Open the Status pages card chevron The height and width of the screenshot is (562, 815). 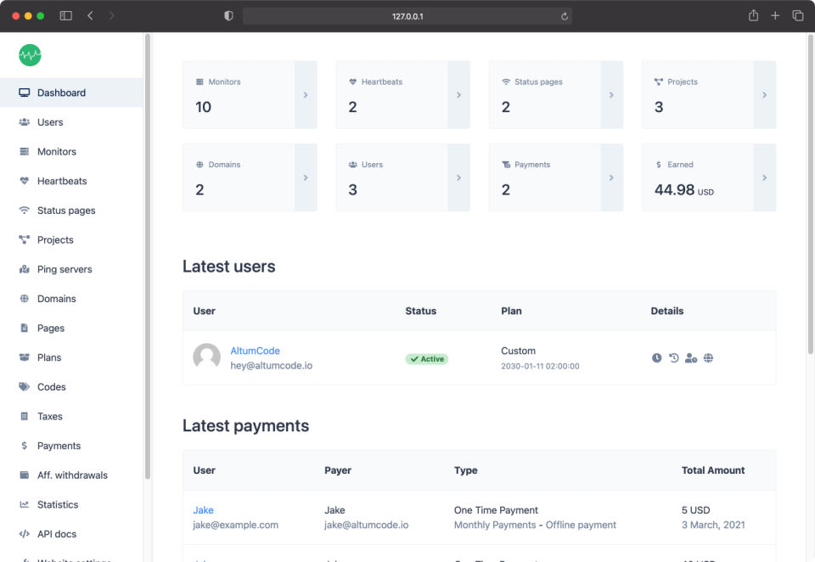coord(612,94)
